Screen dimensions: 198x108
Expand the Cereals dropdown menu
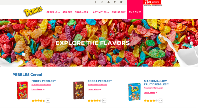[53, 12]
